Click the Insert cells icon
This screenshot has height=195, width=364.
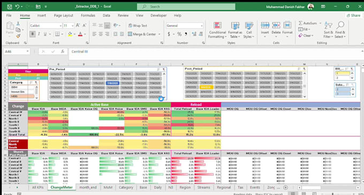[265, 25]
